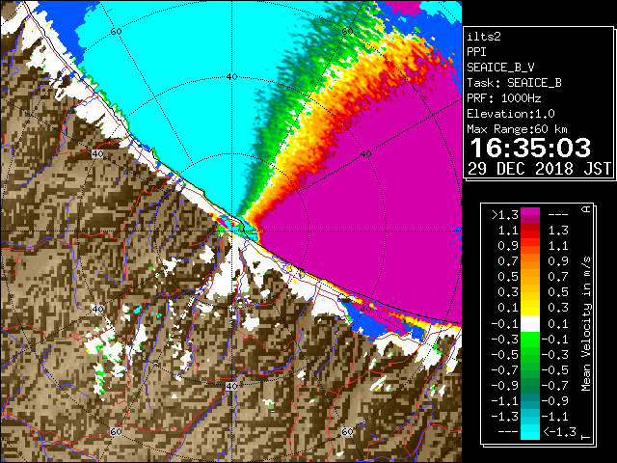Pick the yellow band of the color bar
This screenshot has width=617, height=463.
click(530, 308)
